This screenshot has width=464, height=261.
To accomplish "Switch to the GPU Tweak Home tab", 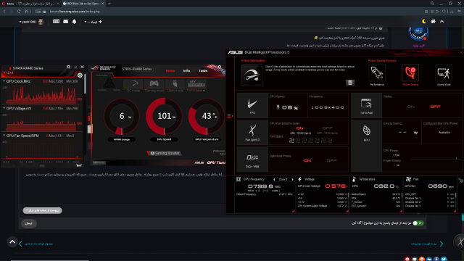I will (x=170, y=71).
